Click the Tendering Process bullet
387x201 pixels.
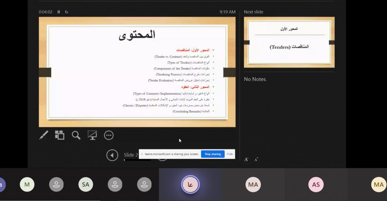tap(183, 74)
